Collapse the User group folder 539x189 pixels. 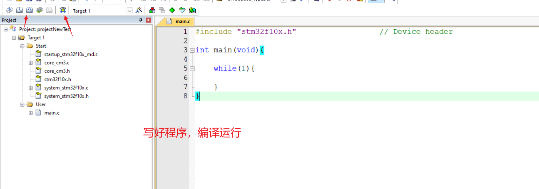click(x=22, y=105)
